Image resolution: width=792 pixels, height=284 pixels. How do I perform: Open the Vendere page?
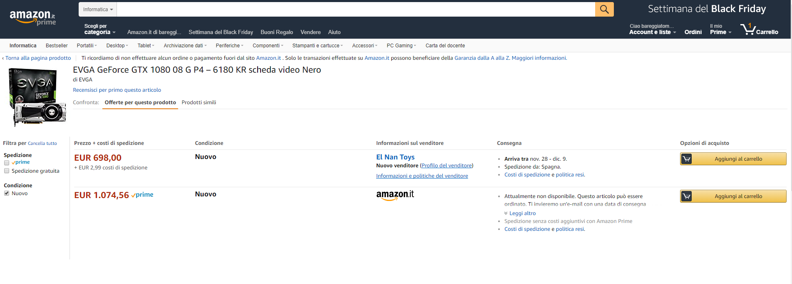(x=310, y=32)
